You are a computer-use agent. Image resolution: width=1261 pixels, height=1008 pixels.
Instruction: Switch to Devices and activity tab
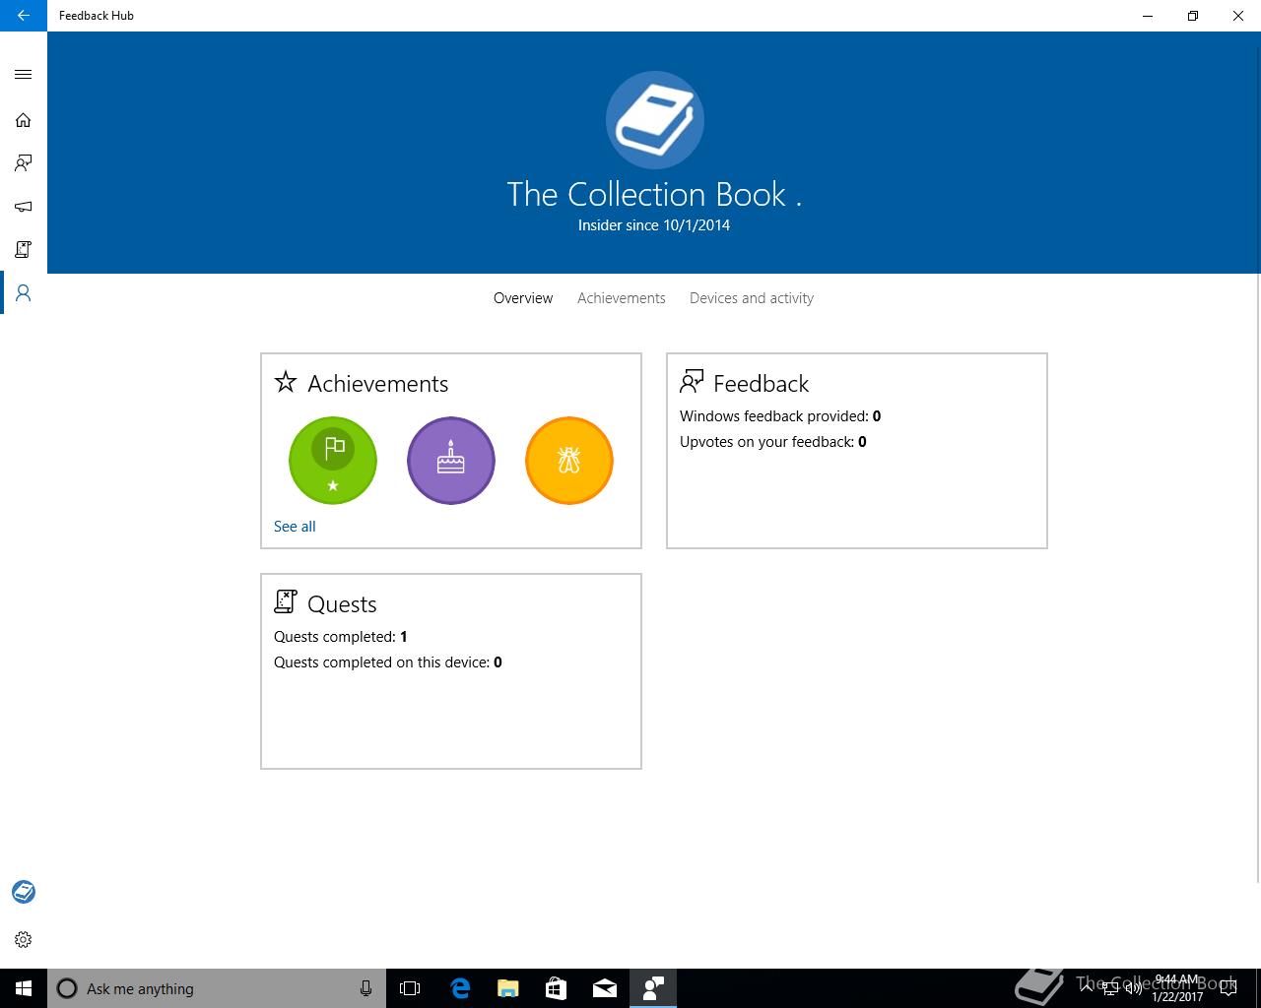pos(752,298)
